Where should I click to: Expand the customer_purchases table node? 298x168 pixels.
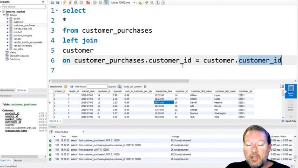click(7, 25)
